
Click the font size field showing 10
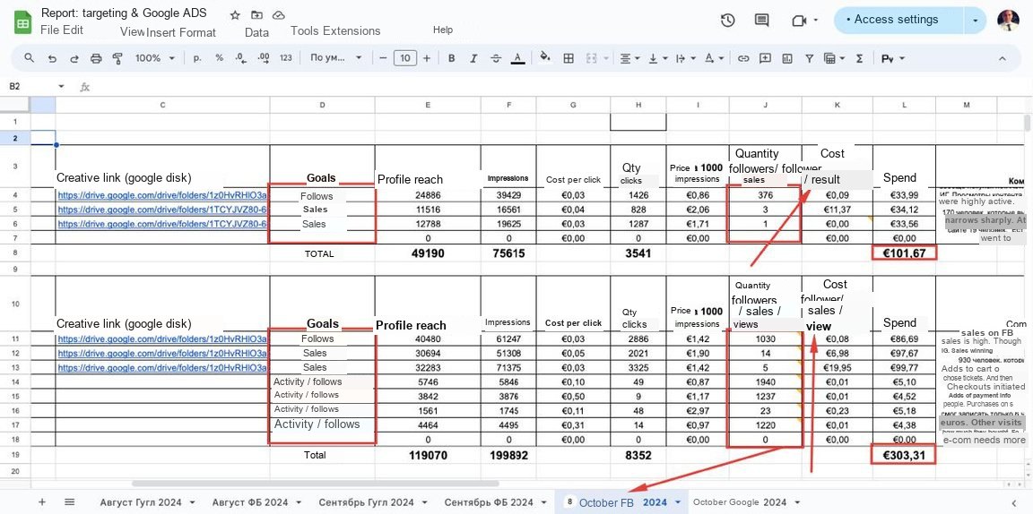click(x=405, y=58)
